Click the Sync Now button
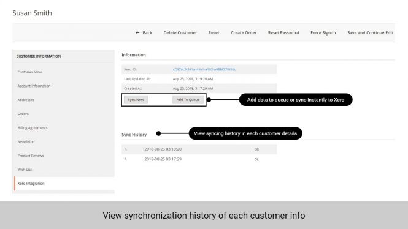The width and height of the screenshot is (408, 229). tap(136, 100)
